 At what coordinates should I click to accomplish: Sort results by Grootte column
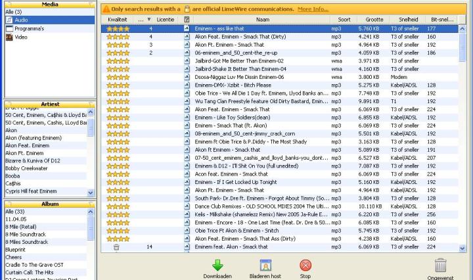(x=373, y=20)
